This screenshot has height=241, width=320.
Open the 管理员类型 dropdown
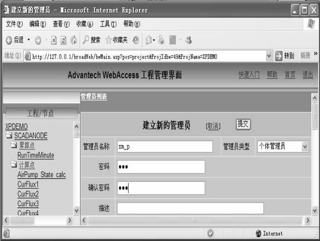[283, 146]
